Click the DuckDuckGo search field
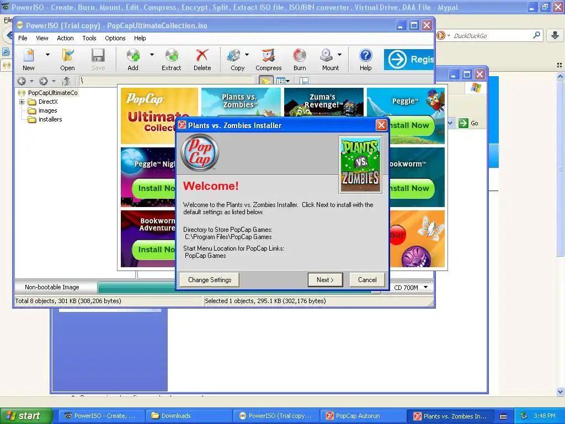The image size is (565, 424). coord(492,35)
